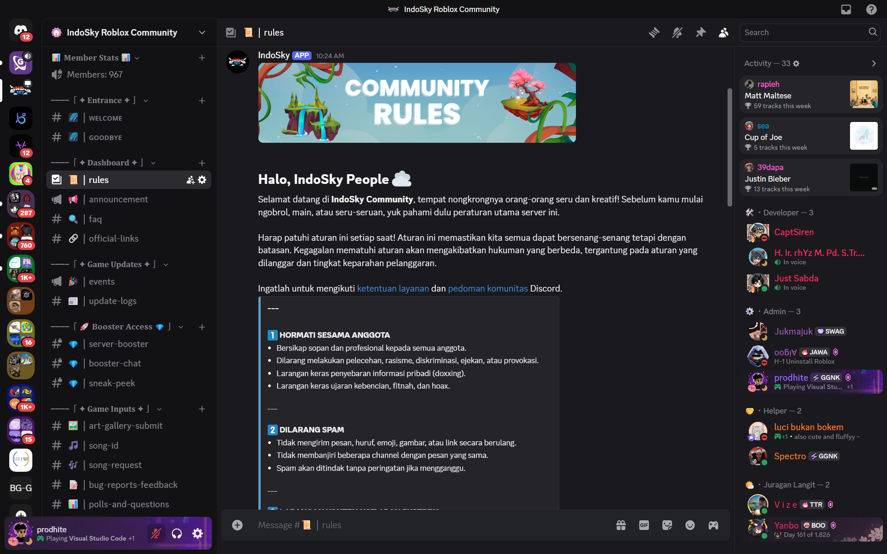Image resolution: width=887 pixels, height=554 pixels.
Task: Create a channel in Entrance category
Action: click(x=202, y=100)
